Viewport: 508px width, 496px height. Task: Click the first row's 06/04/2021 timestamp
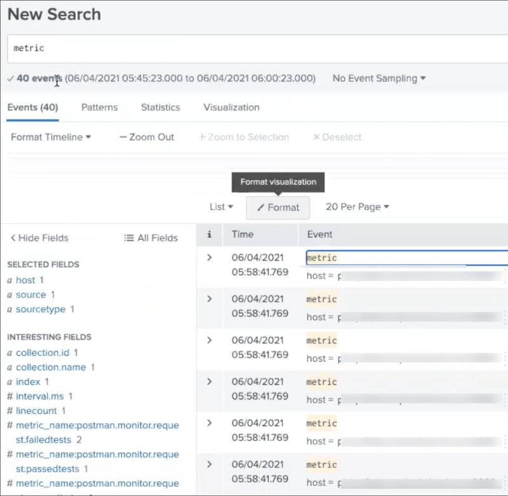click(258, 258)
